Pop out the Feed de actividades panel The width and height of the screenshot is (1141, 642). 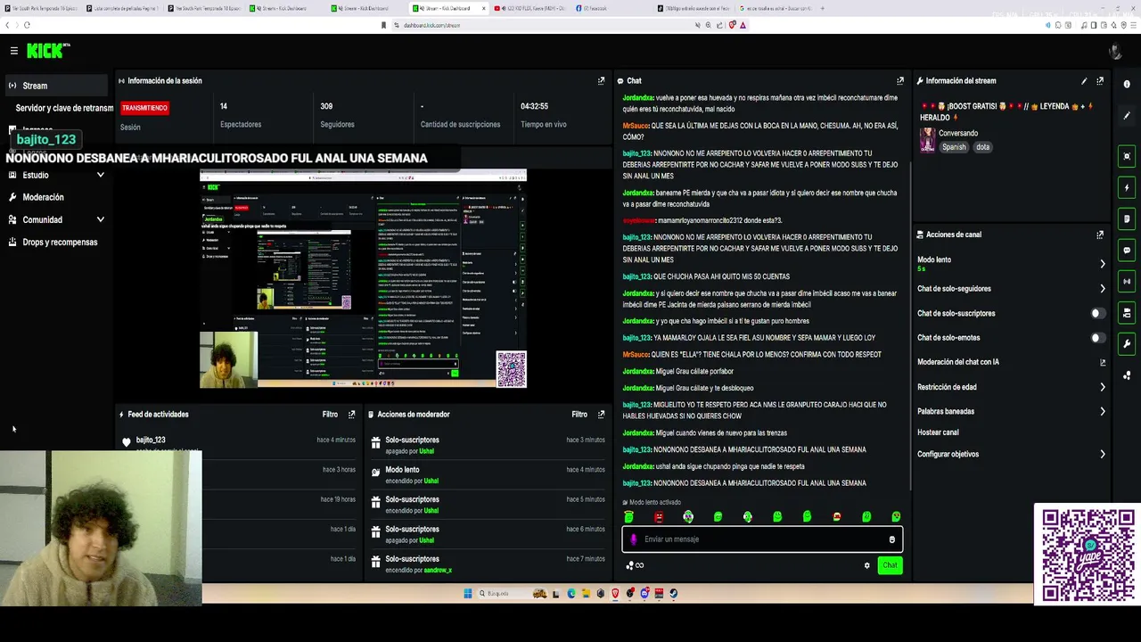point(351,414)
